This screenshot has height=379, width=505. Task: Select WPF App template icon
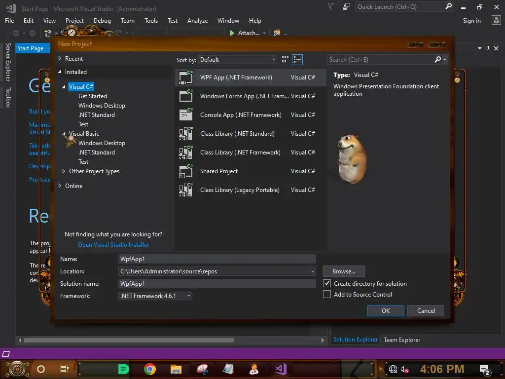(186, 77)
